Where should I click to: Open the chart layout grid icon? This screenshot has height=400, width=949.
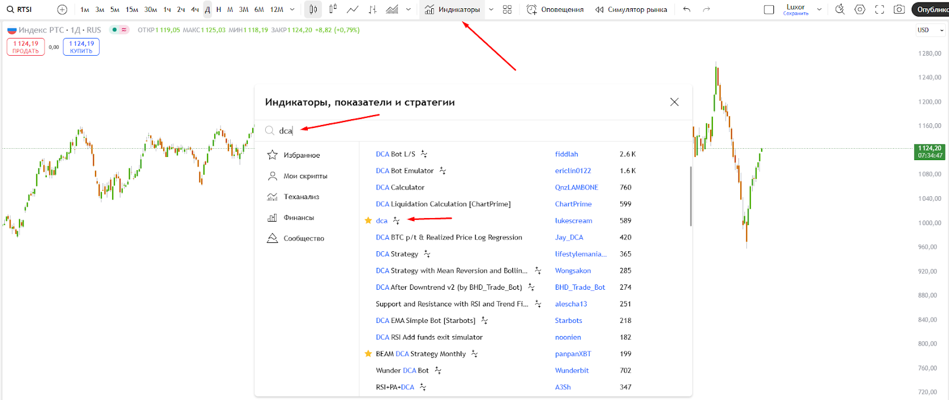tap(507, 9)
